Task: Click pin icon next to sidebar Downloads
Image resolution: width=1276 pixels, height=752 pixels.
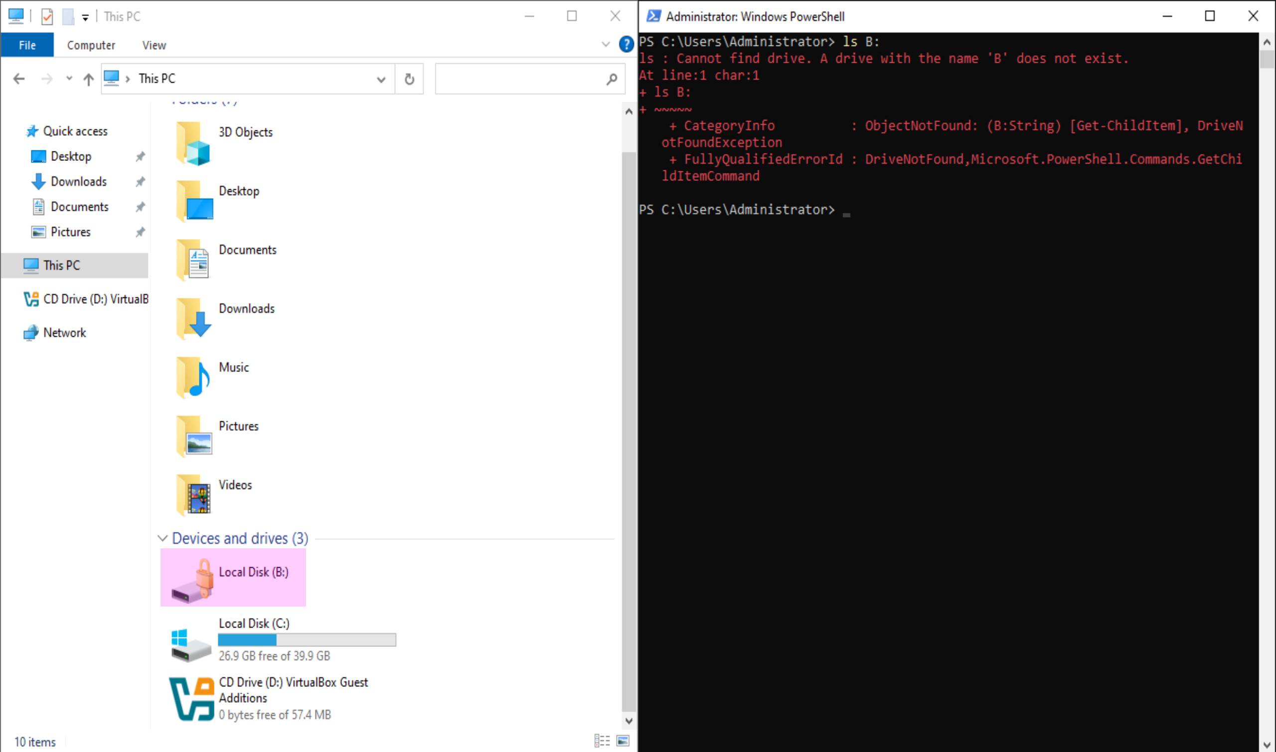Action: 141,181
